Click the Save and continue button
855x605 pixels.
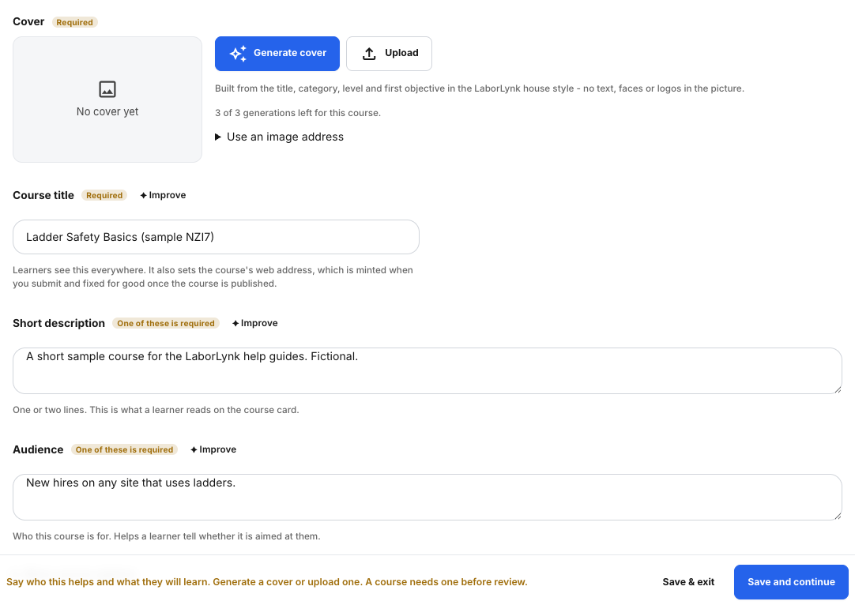click(x=791, y=582)
